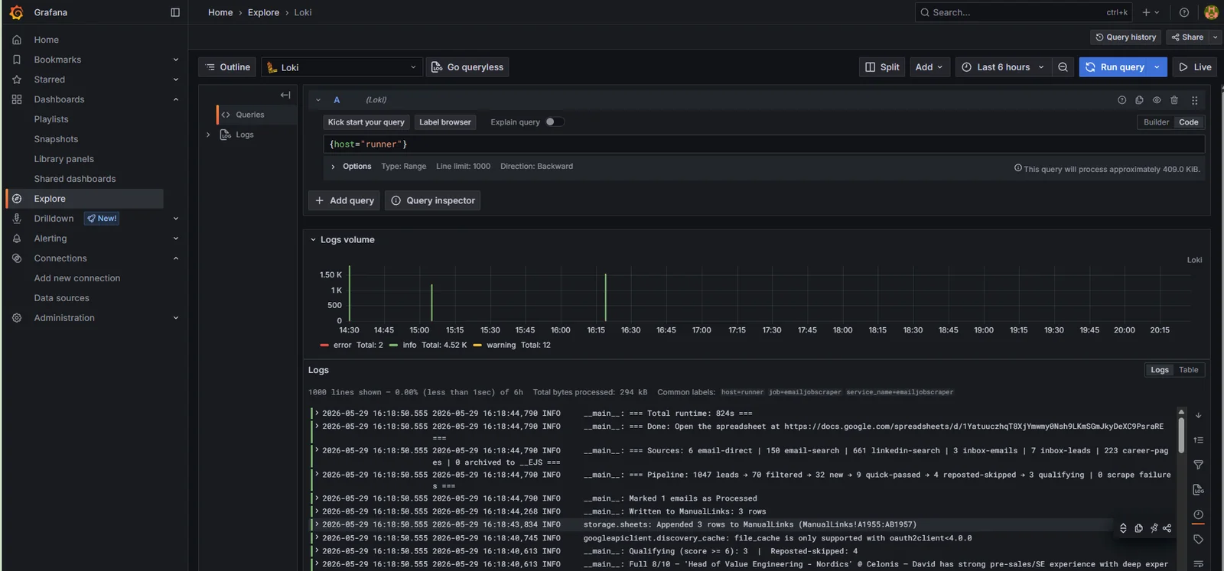The width and height of the screenshot is (1224, 571).
Task: Change log sort order icon
Action: tap(1199, 440)
